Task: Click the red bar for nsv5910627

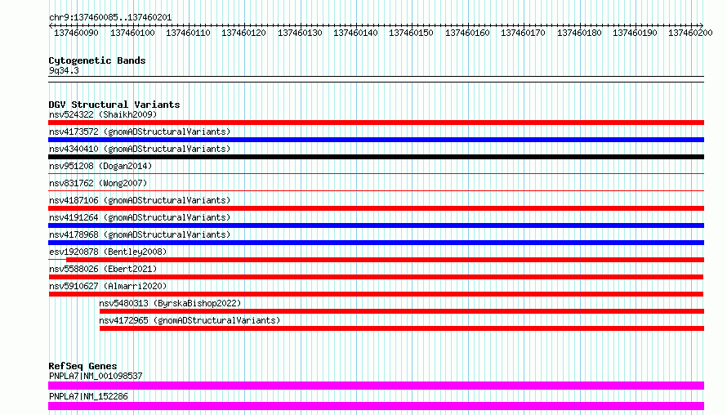Action: [x=376, y=294]
